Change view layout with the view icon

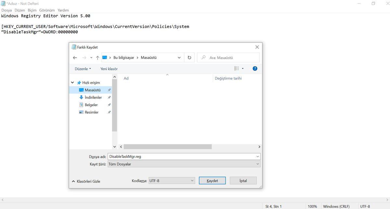(x=237, y=68)
